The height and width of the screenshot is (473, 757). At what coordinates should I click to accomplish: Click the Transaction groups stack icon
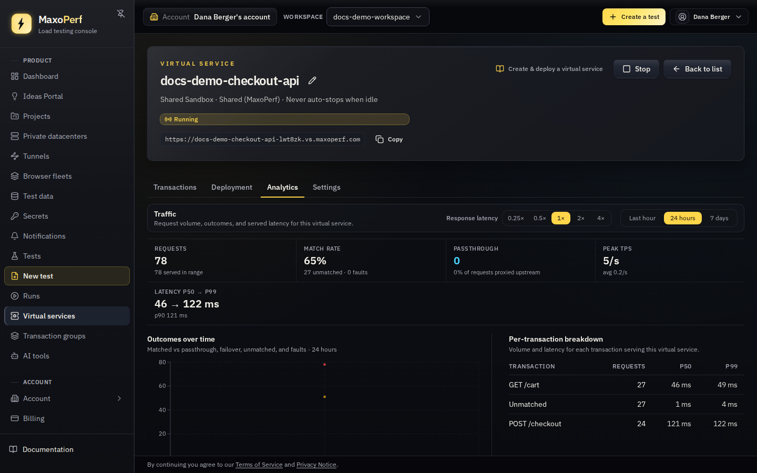click(15, 336)
